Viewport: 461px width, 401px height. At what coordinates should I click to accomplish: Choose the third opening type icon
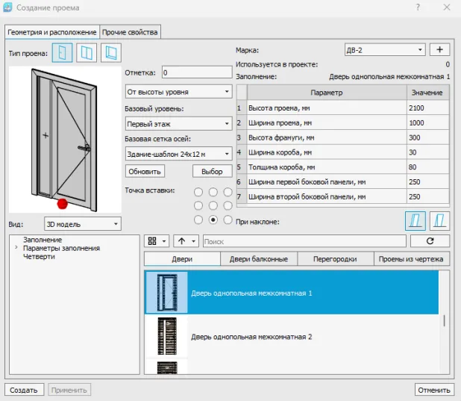click(x=111, y=53)
